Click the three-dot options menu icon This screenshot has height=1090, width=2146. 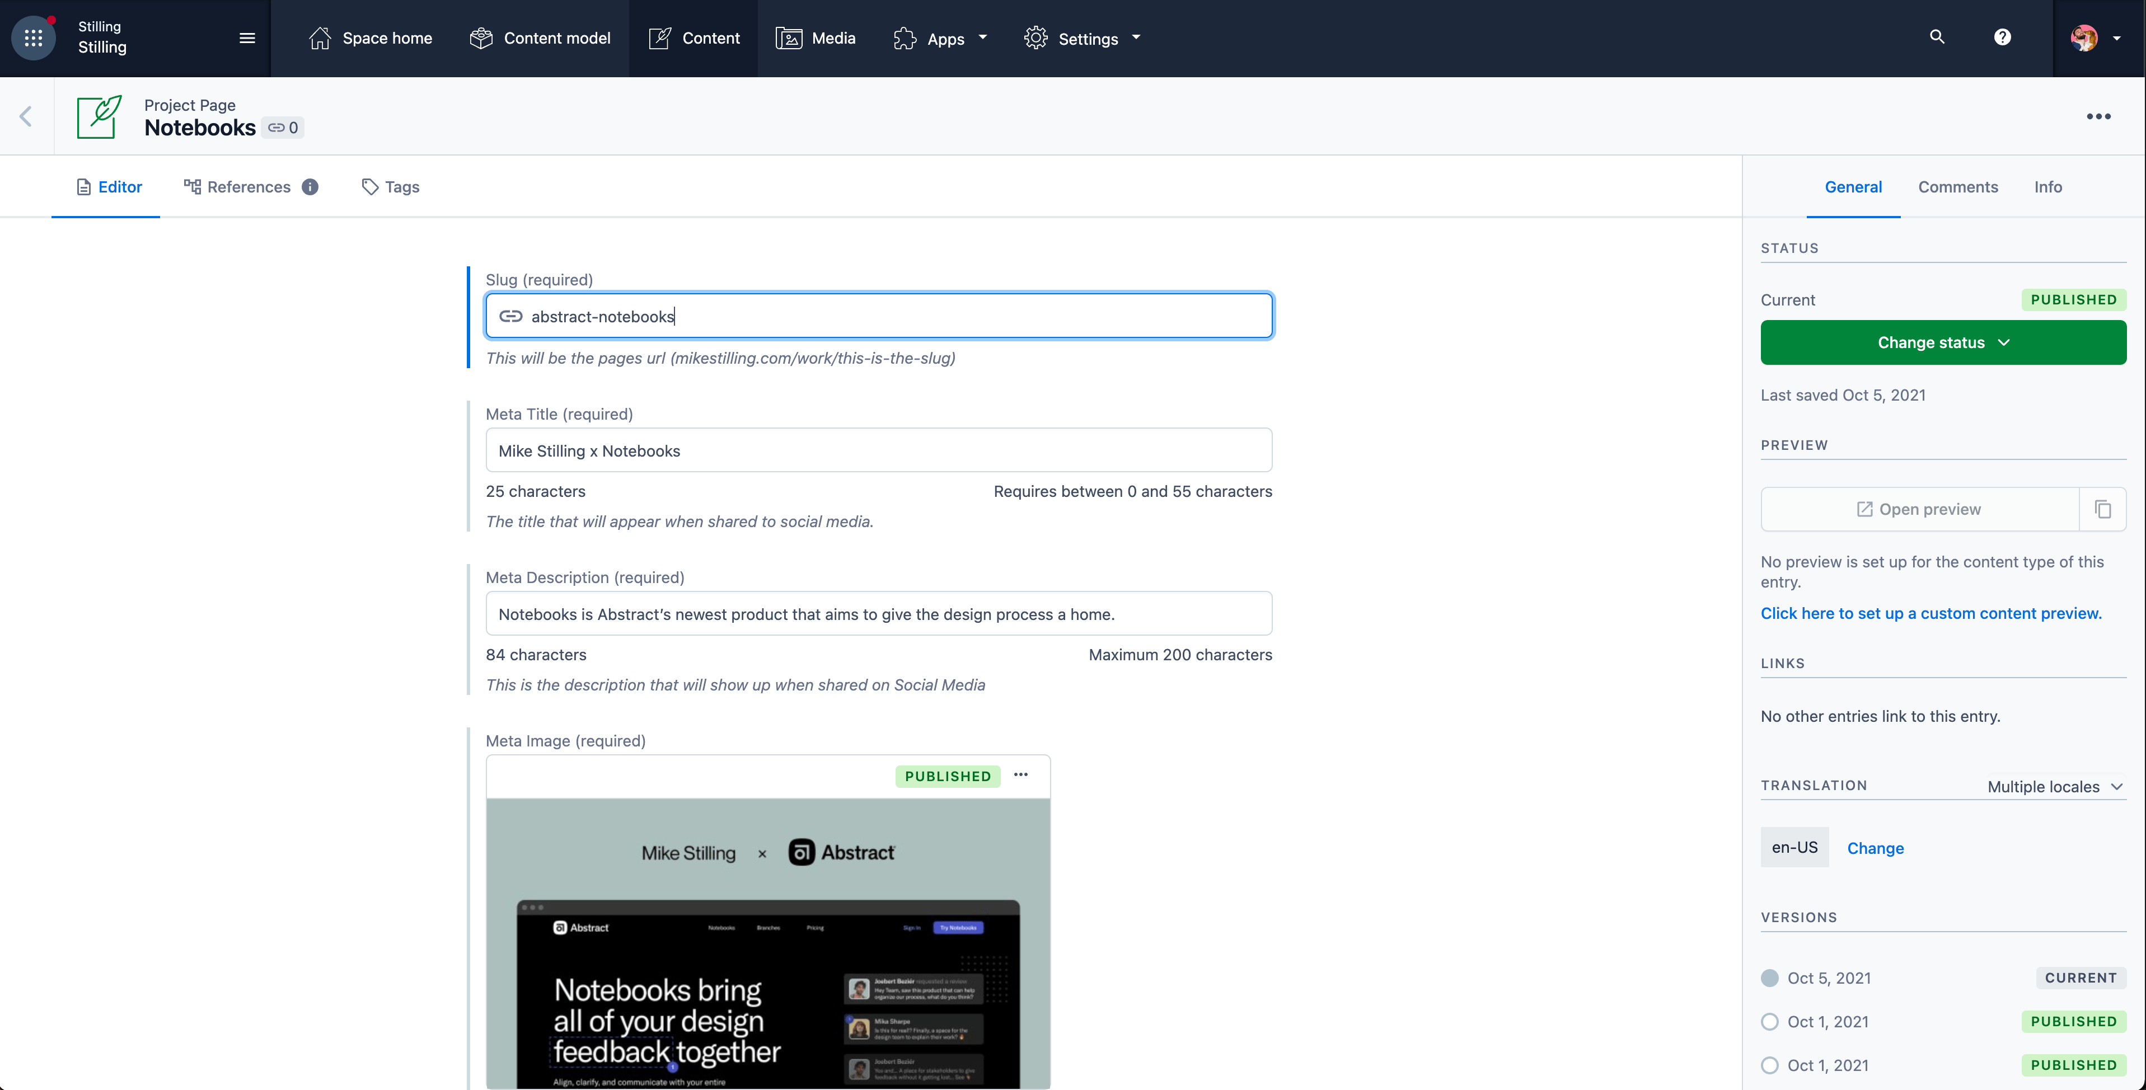click(x=2099, y=115)
